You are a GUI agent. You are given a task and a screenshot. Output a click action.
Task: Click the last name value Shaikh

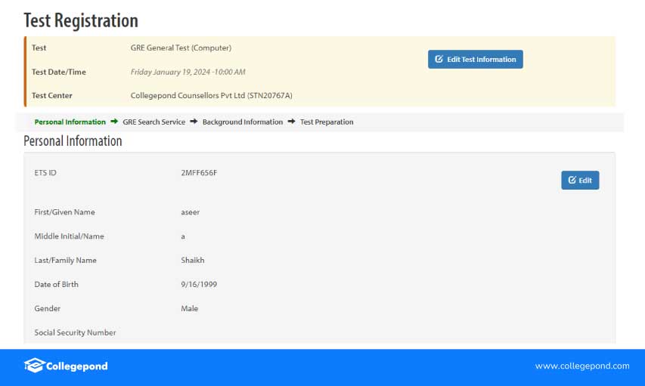(x=193, y=261)
